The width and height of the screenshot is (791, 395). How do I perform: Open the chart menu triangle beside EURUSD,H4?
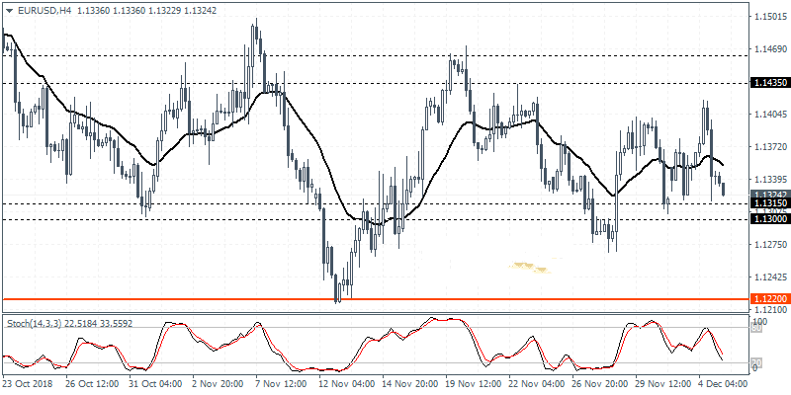click(8, 9)
